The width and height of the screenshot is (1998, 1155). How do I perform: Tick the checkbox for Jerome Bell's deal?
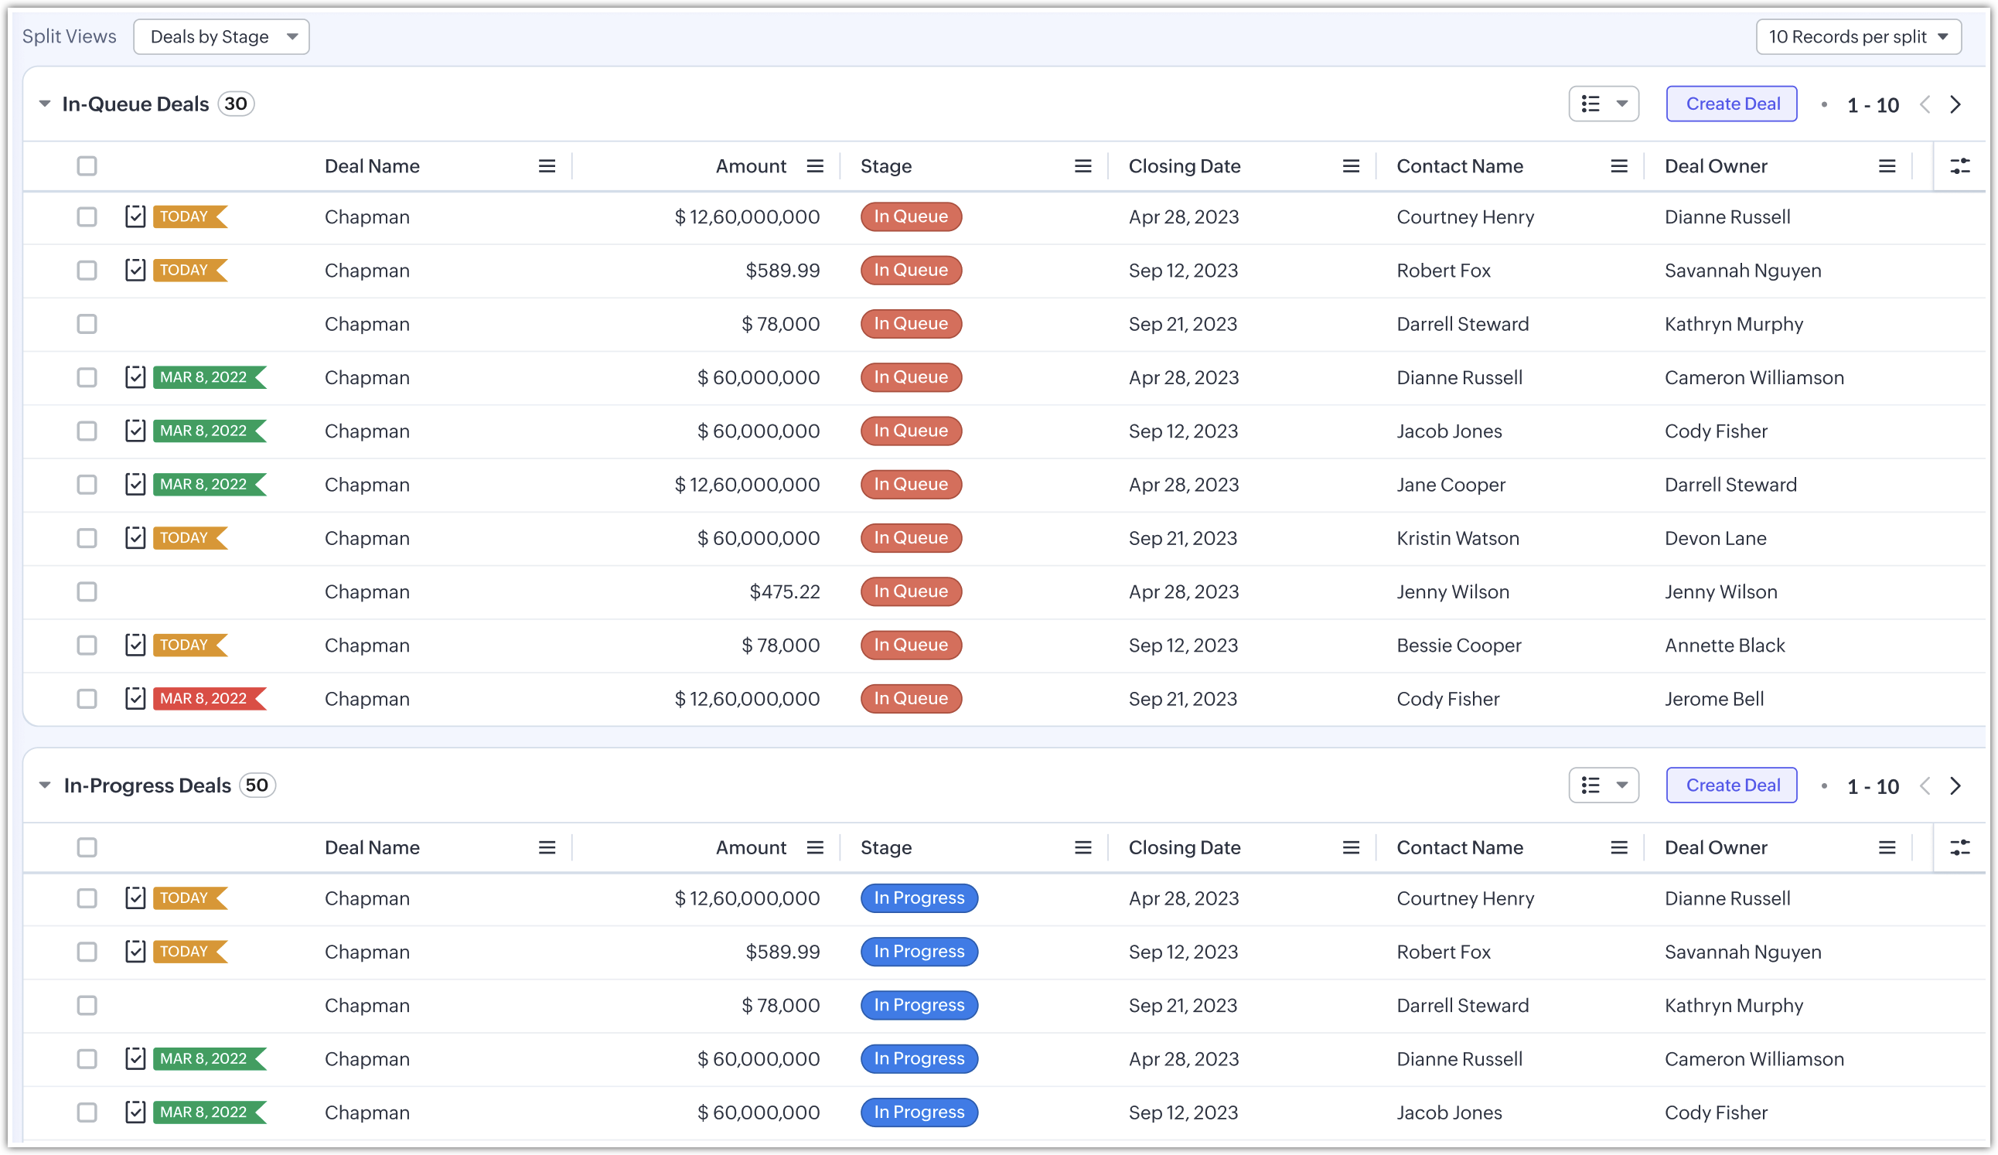coord(87,698)
